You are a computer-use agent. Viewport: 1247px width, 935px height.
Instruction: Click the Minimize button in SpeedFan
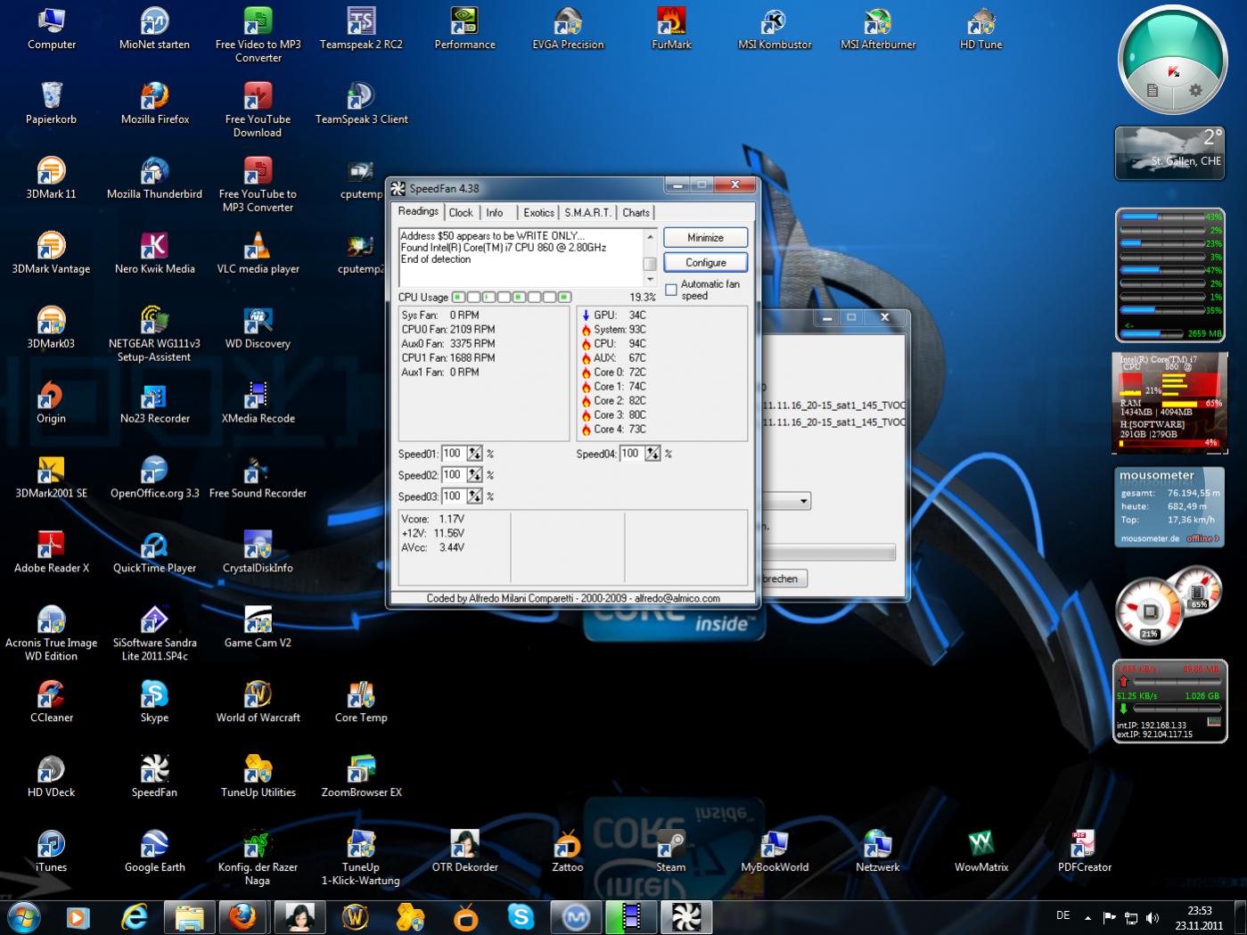click(705, 238)
